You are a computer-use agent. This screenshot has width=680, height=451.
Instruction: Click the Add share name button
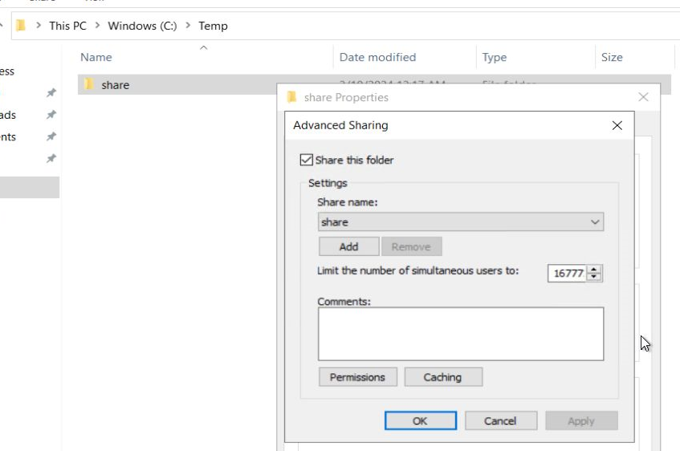point(348,246)
